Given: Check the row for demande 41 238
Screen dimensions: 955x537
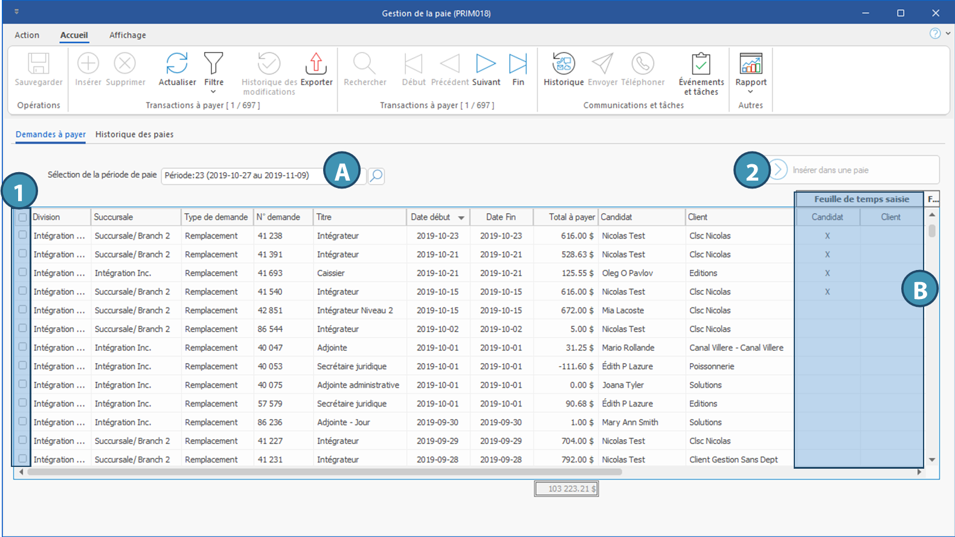Looking at the screenshot, I should [22, 235].
